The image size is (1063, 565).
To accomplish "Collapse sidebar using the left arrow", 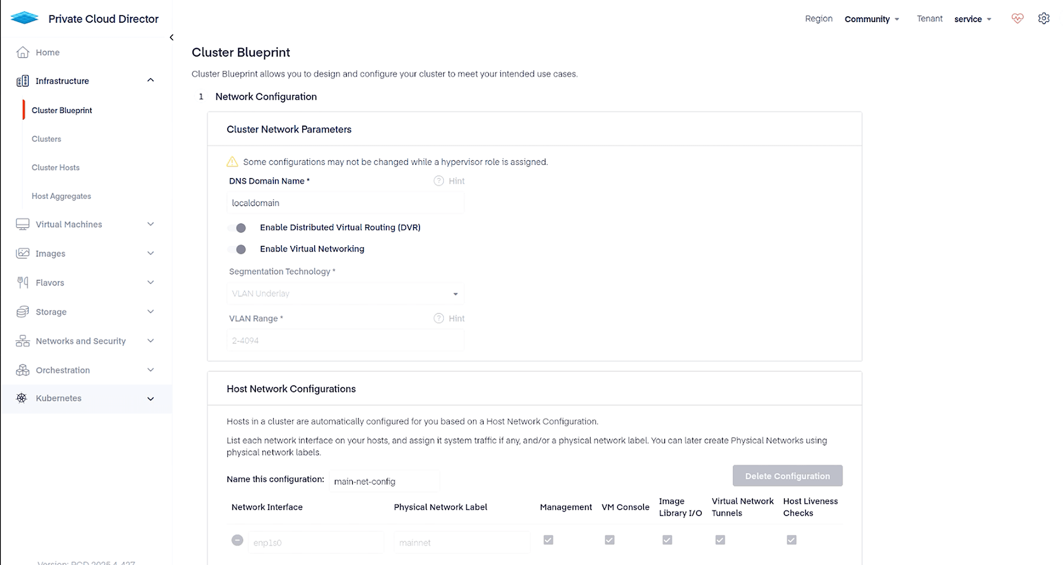I will (172, 38).
